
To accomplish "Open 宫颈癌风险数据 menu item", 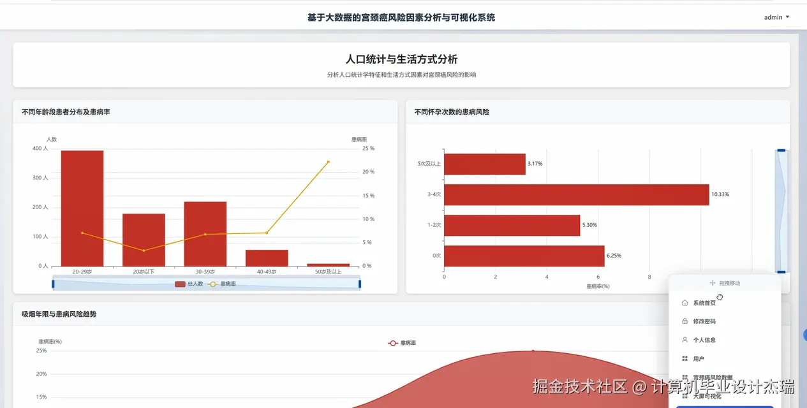I will (x=724, y=377).
